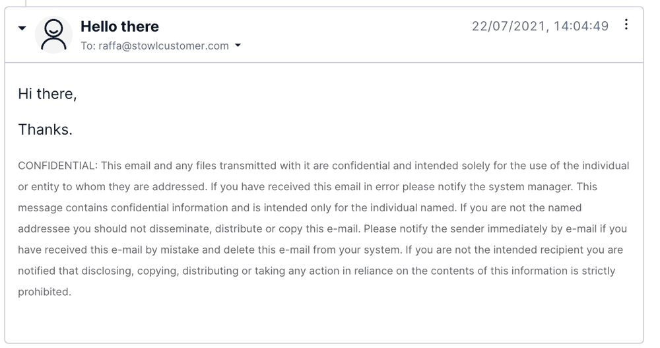The height and width of the screenshot is (348, 660).
Task: Click the To: label before the recipient
Action: [x=88, y=46]
